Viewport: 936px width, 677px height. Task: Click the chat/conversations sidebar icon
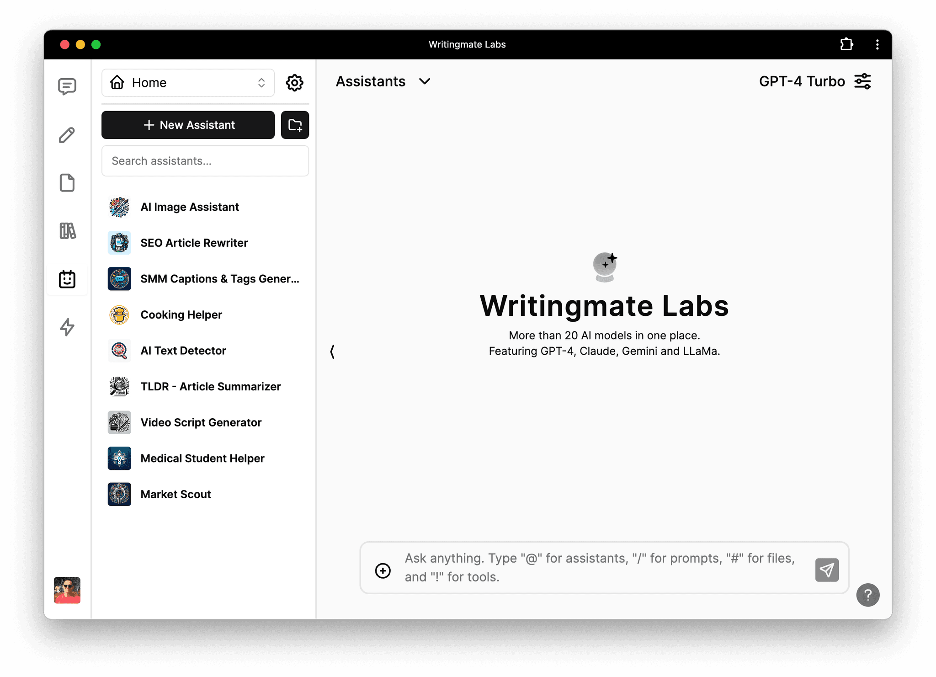tap(68, 85)
